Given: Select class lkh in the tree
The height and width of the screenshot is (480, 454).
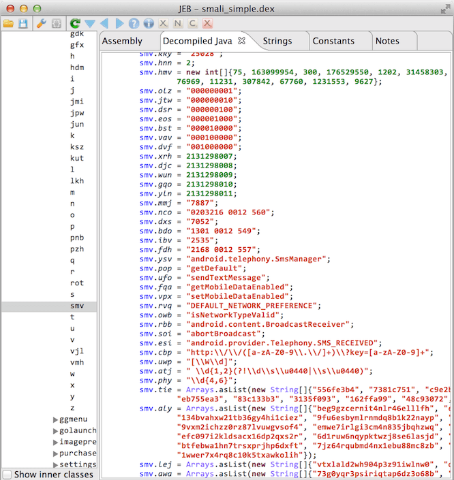Looking at the screenshot, I should point(77,181).
